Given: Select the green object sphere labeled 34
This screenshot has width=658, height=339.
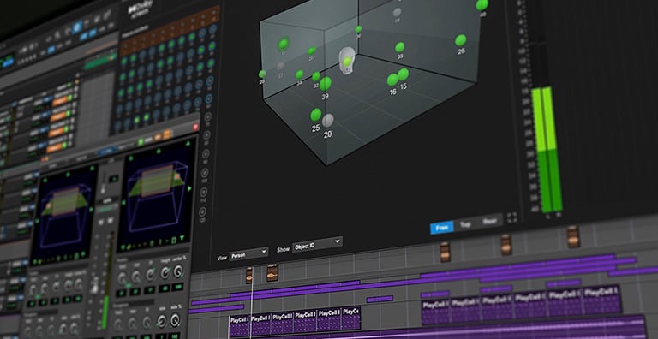Looking at the screenshot, I should [x=299, y=74].
